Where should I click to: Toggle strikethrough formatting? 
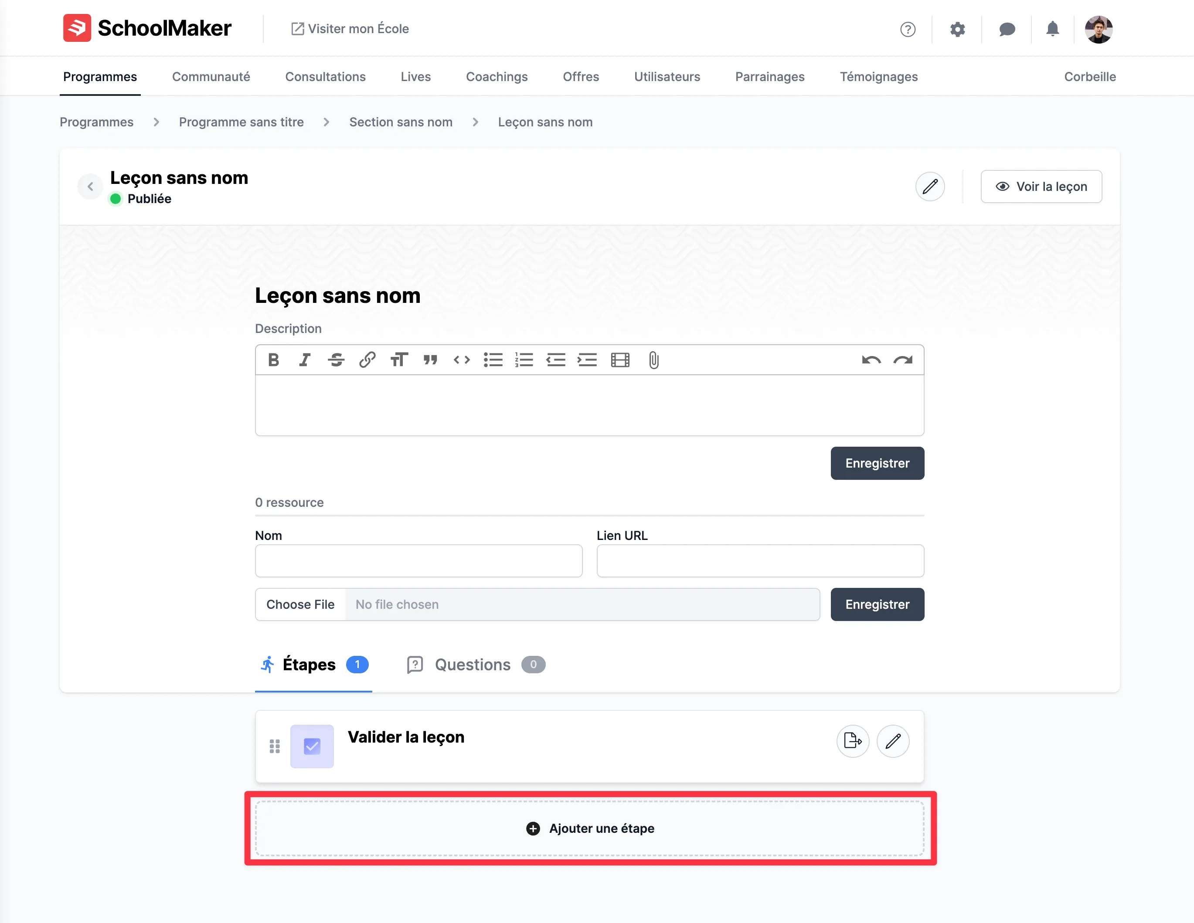point(336,360)
